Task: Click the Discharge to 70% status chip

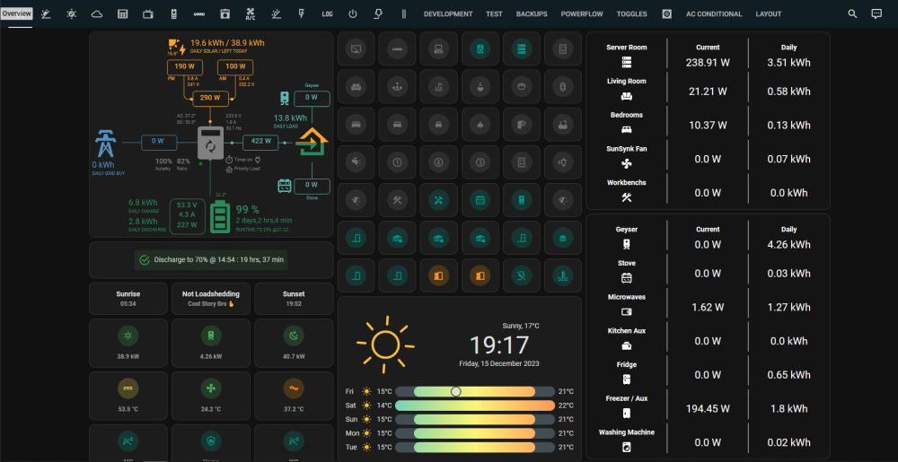Action: click(212, 259)
